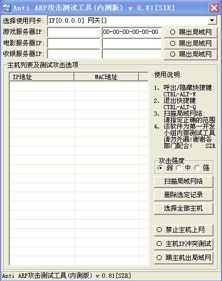Toggle the 主机IP冲突测试 button
This screenshot has width=222, height=281.
pyautogui.click(x=183, y=244)
